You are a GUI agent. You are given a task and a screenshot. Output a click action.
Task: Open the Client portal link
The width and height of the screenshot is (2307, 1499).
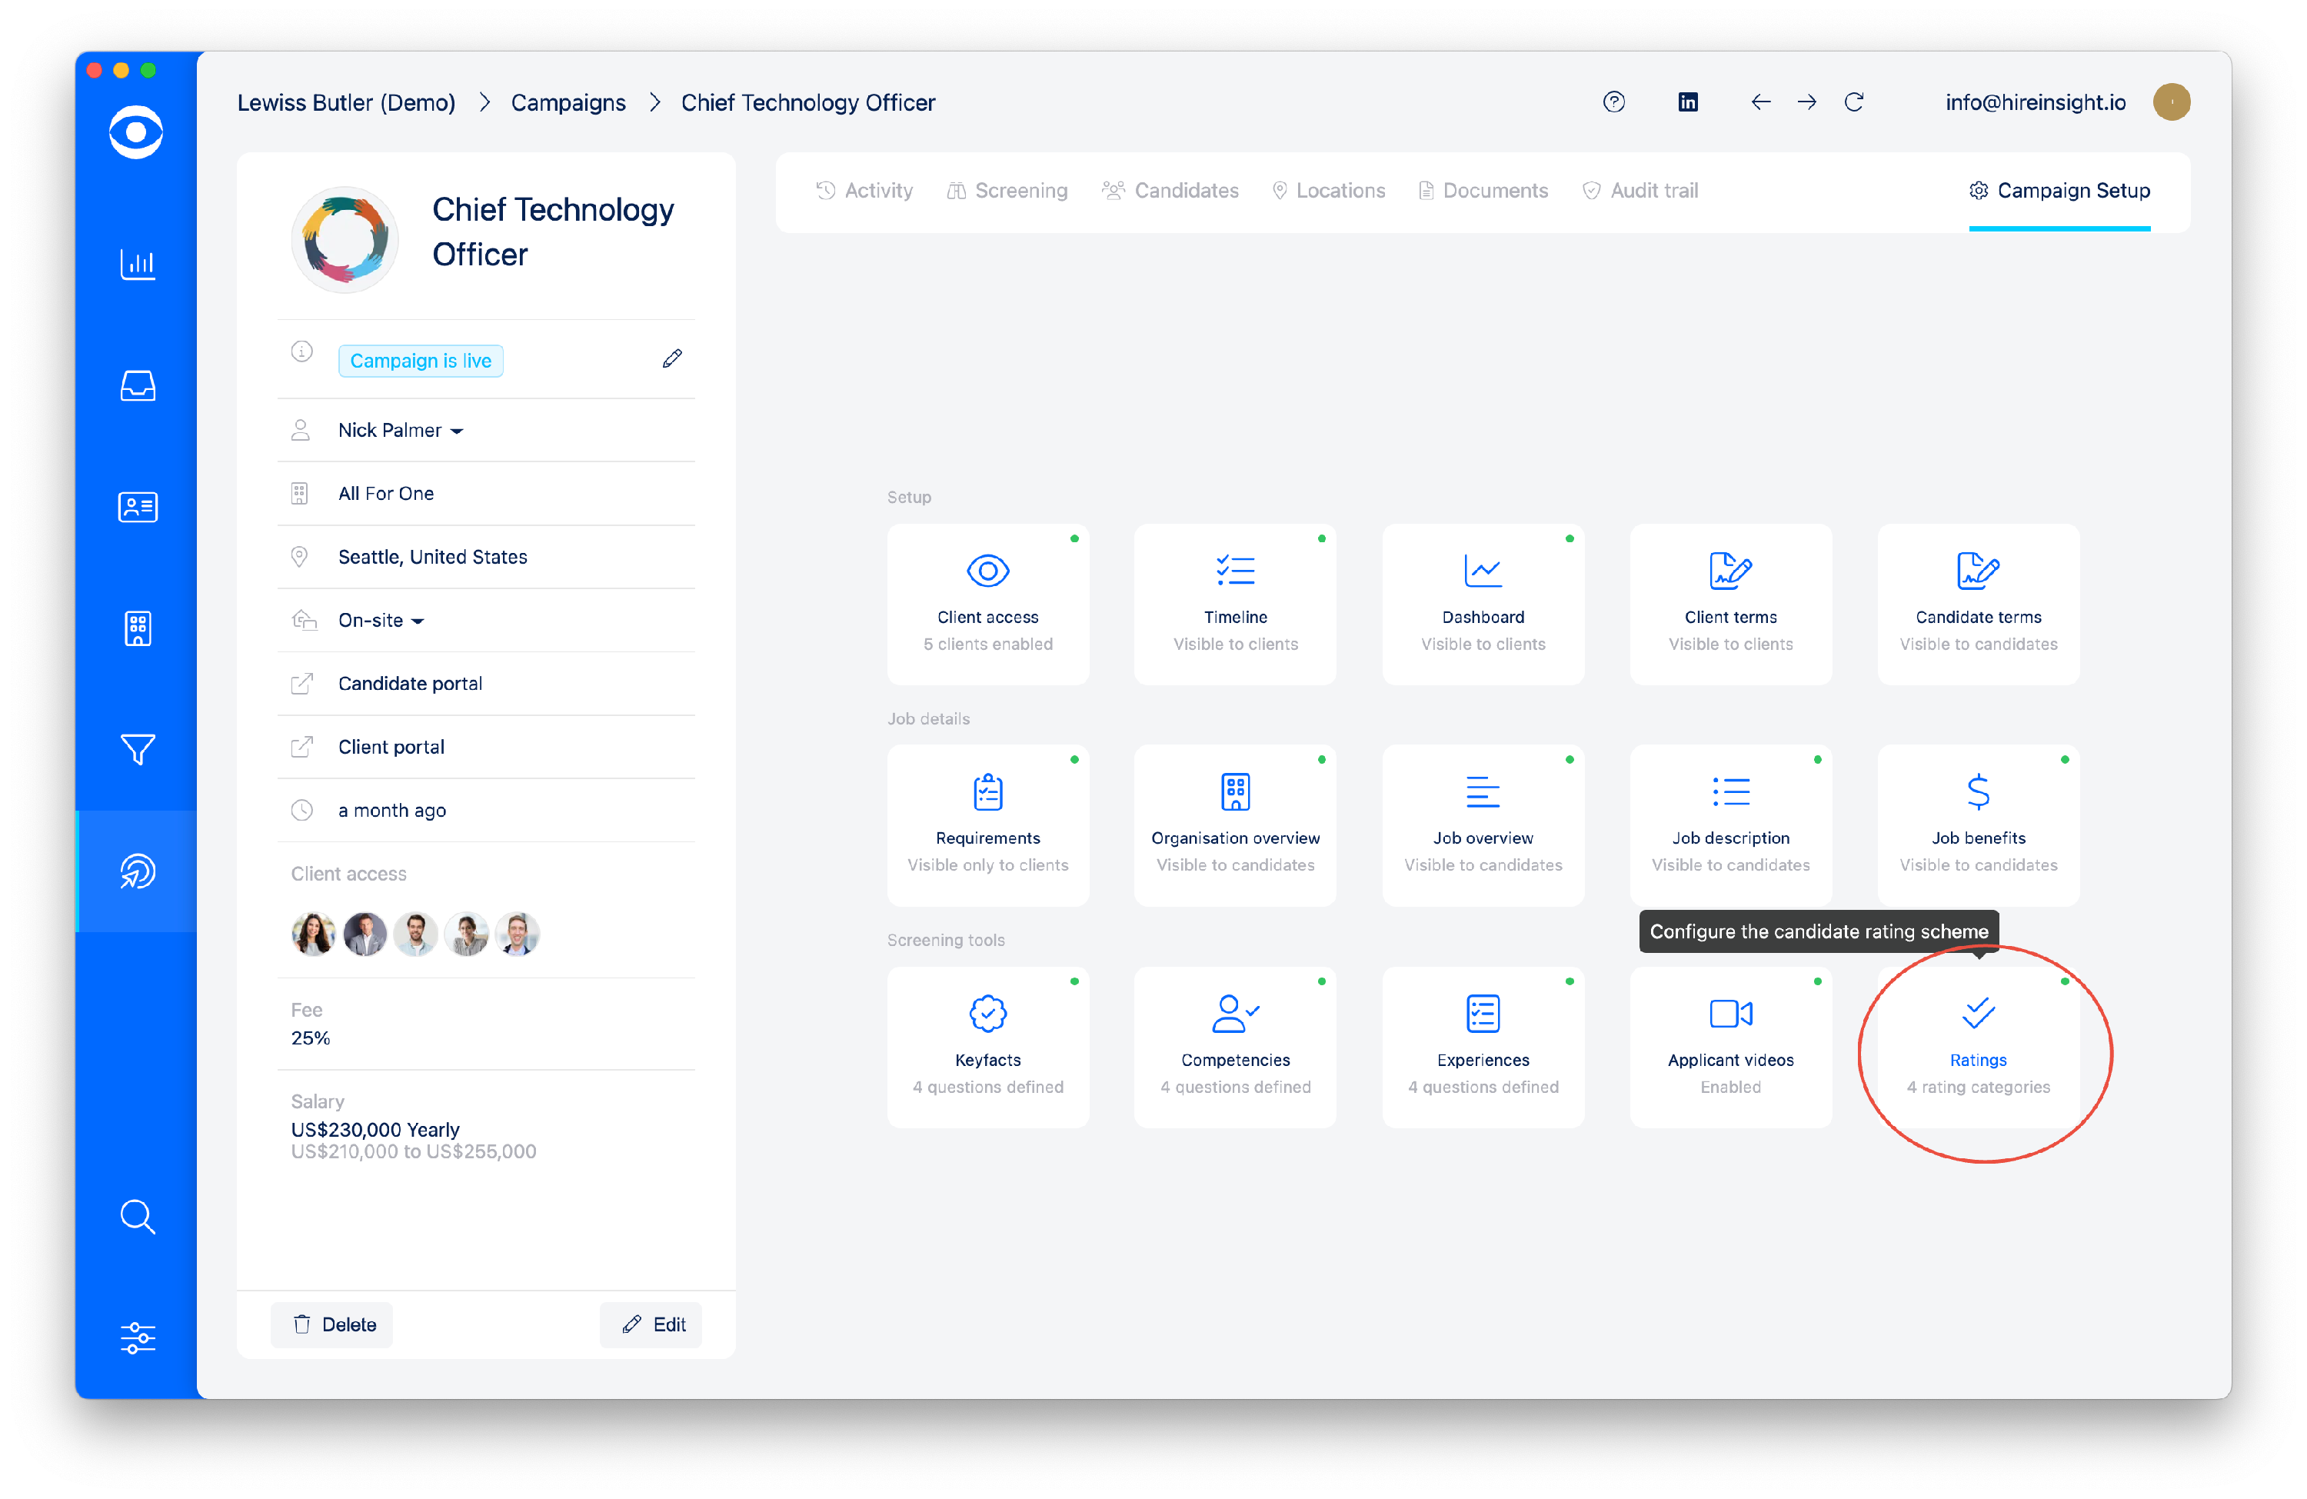pyautogui.click(x=391, y=747)
